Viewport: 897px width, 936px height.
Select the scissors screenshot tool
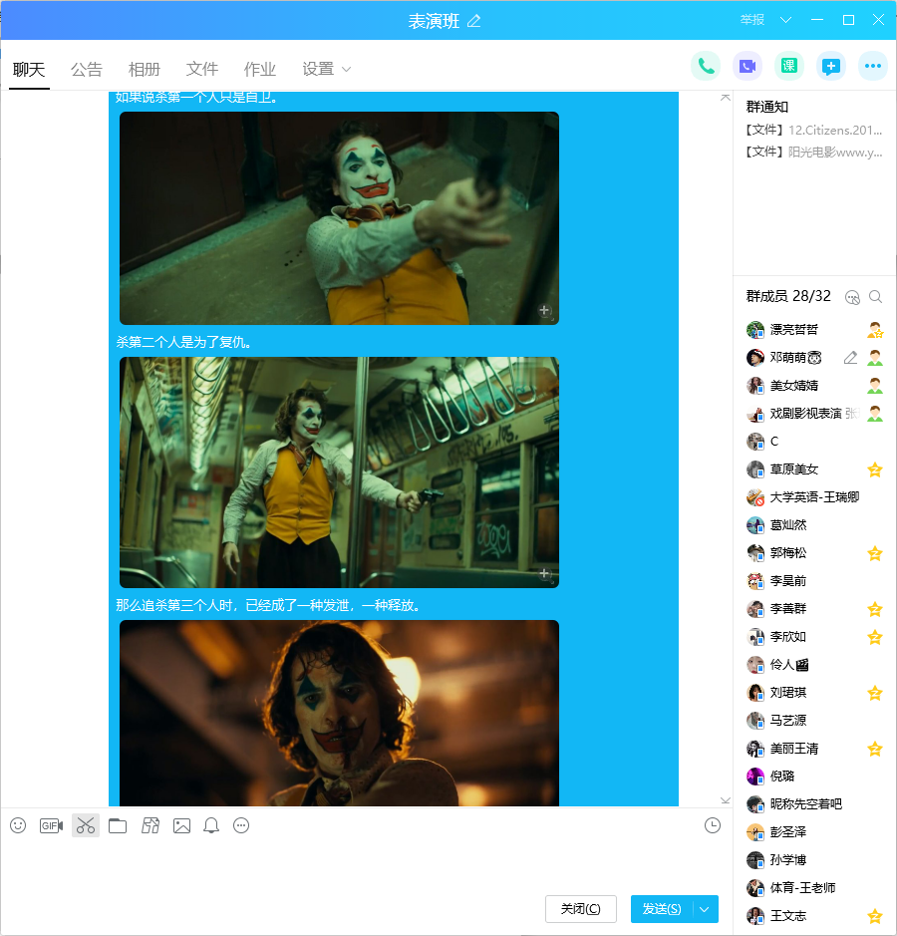pyautogui.click(x=86, y=825)
